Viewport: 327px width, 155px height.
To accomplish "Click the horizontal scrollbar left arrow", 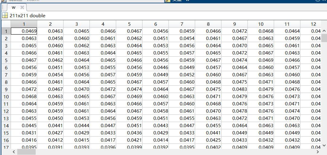I will (x=14, y=152).
